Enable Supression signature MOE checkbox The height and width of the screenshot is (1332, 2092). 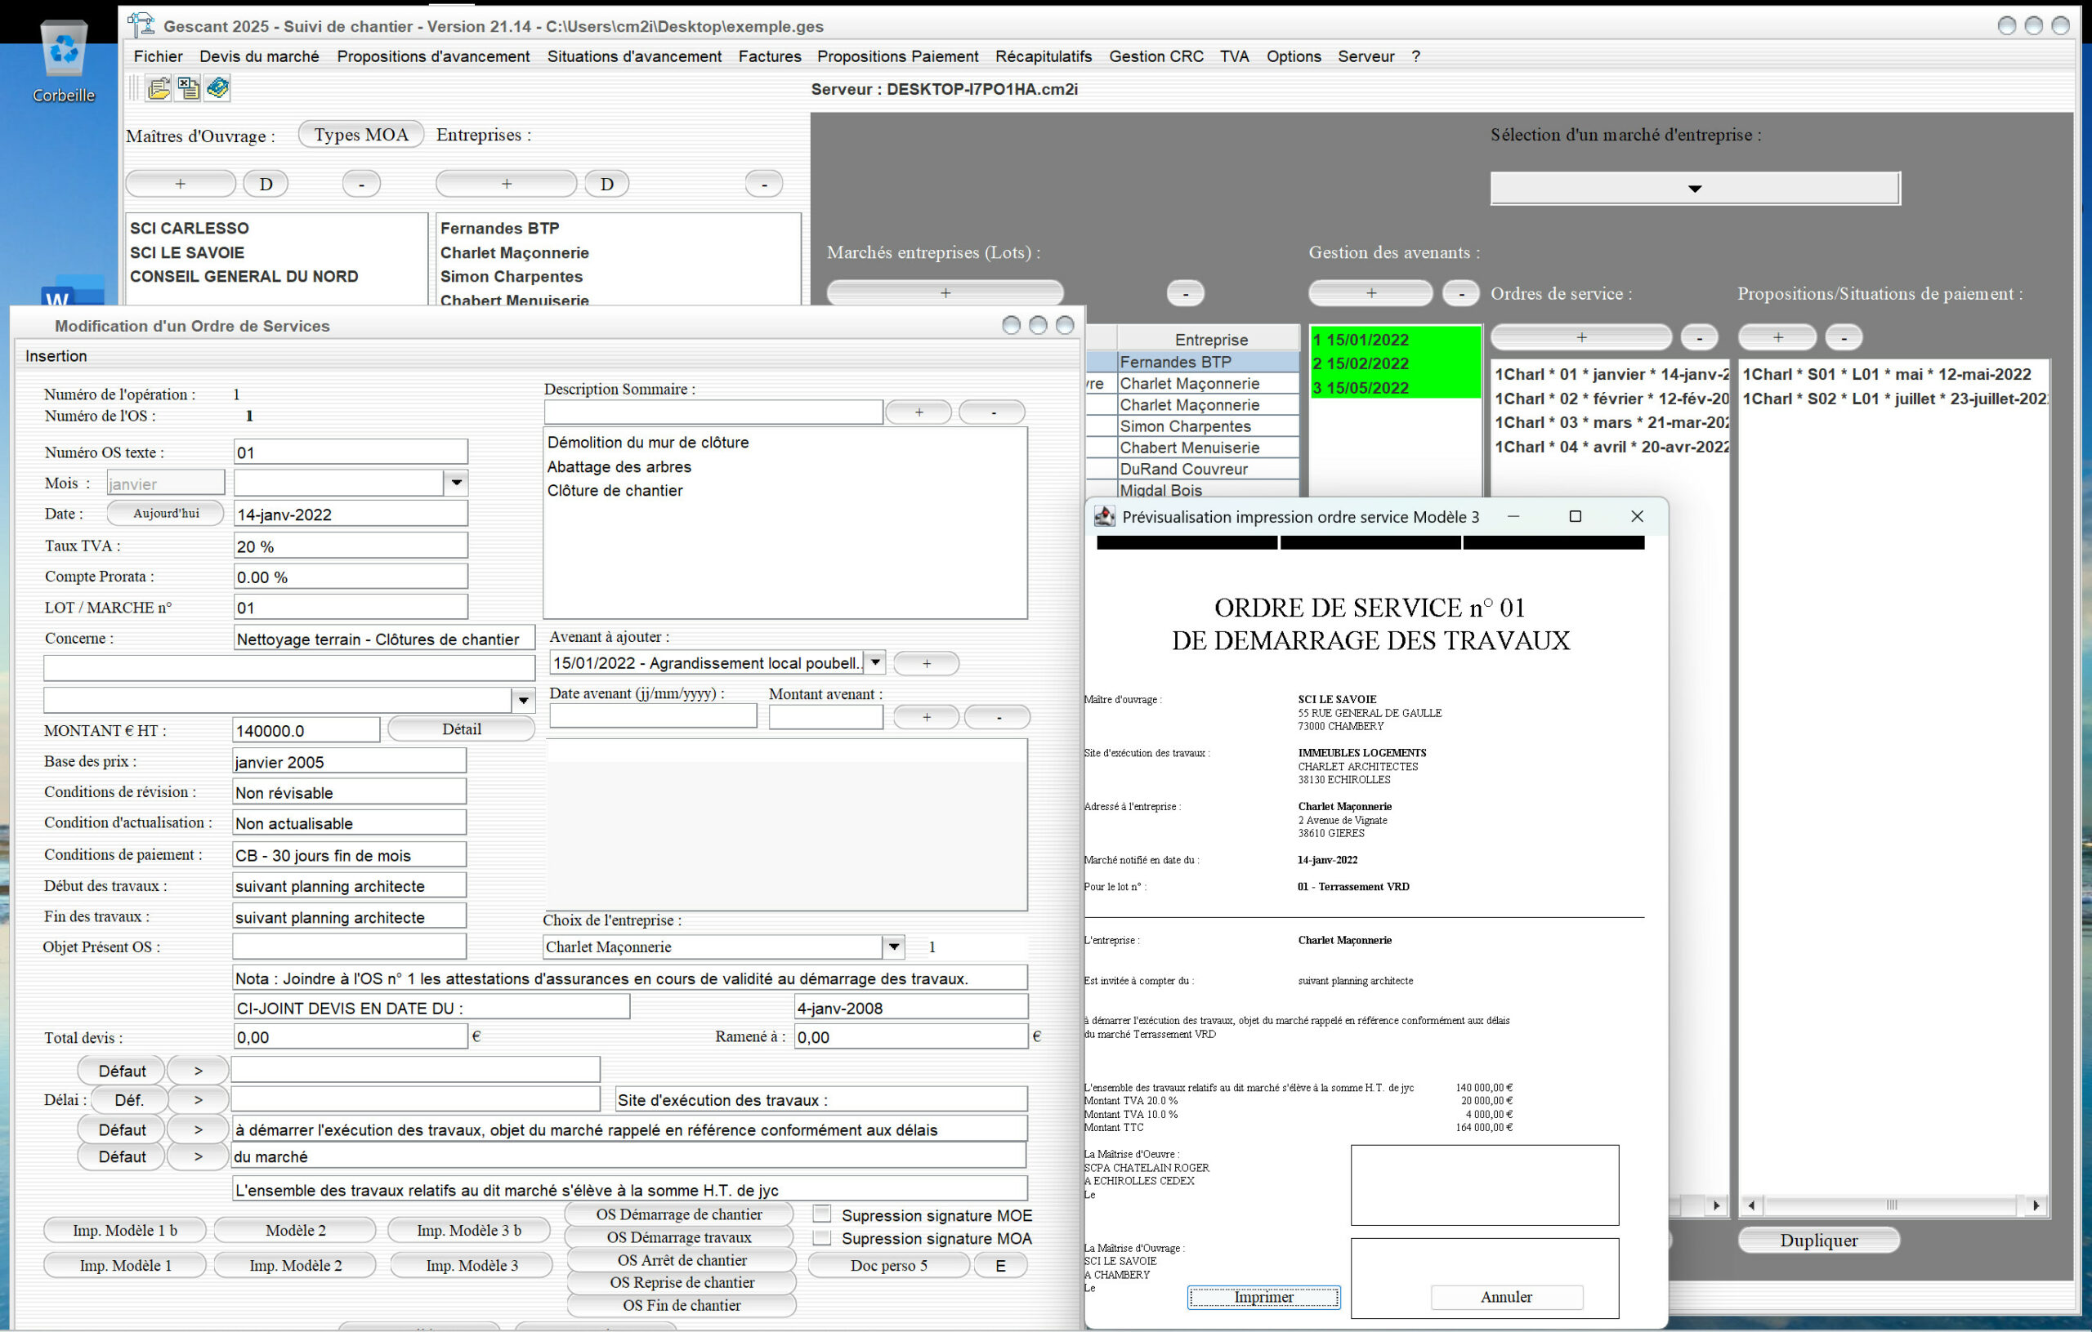pos(822,1214)
